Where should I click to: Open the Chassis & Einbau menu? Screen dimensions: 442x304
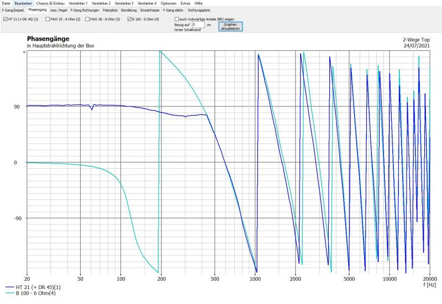pyautogui.click(x=51, y=3)
